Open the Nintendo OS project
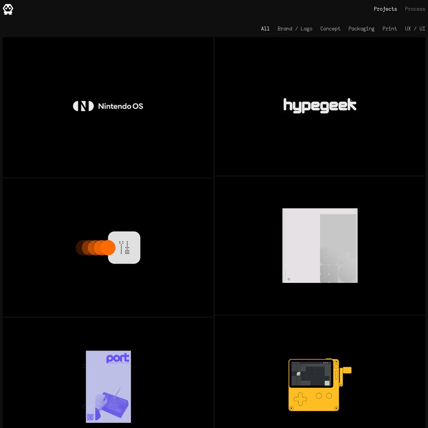The height and width of the screenshot is (428, 428). (x=108, y=107)
